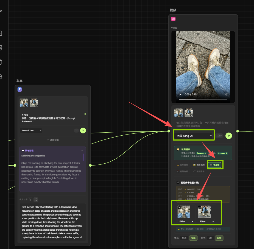Set duration to 10秒
254x249 pixels.
219,238
